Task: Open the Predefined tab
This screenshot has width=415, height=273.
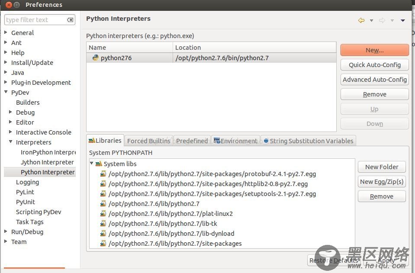Action: click(x=192, y=141)
